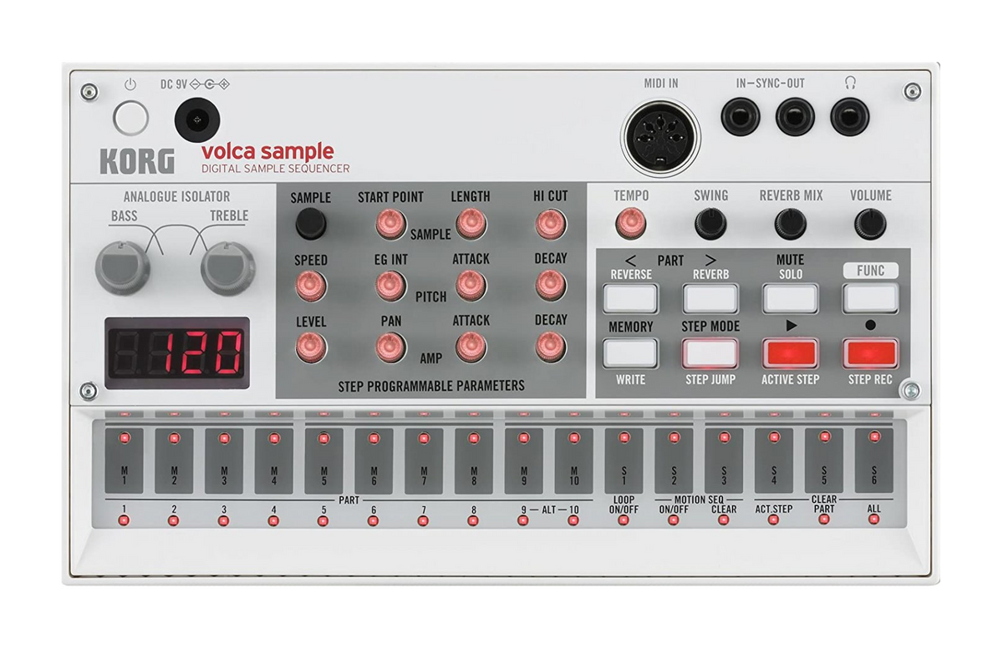This screenshot has height=649, width=1003.
Task: Click the SYNC OUT jack
Action: point(795,116)
